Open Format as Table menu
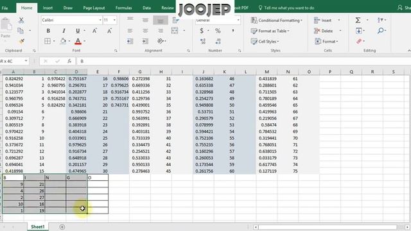The width and height of the screenshot is (411, 231). pos(270,31)
